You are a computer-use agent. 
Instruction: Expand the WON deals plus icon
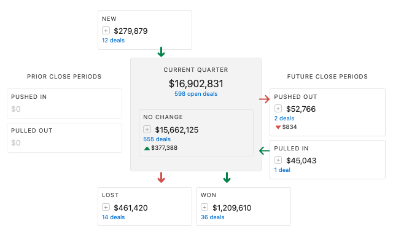pyautogui.click(x=204, y=208)
